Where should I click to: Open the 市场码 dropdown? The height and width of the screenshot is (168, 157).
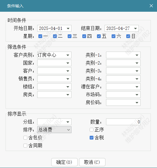pyautogui.click(x=137, y=95)
